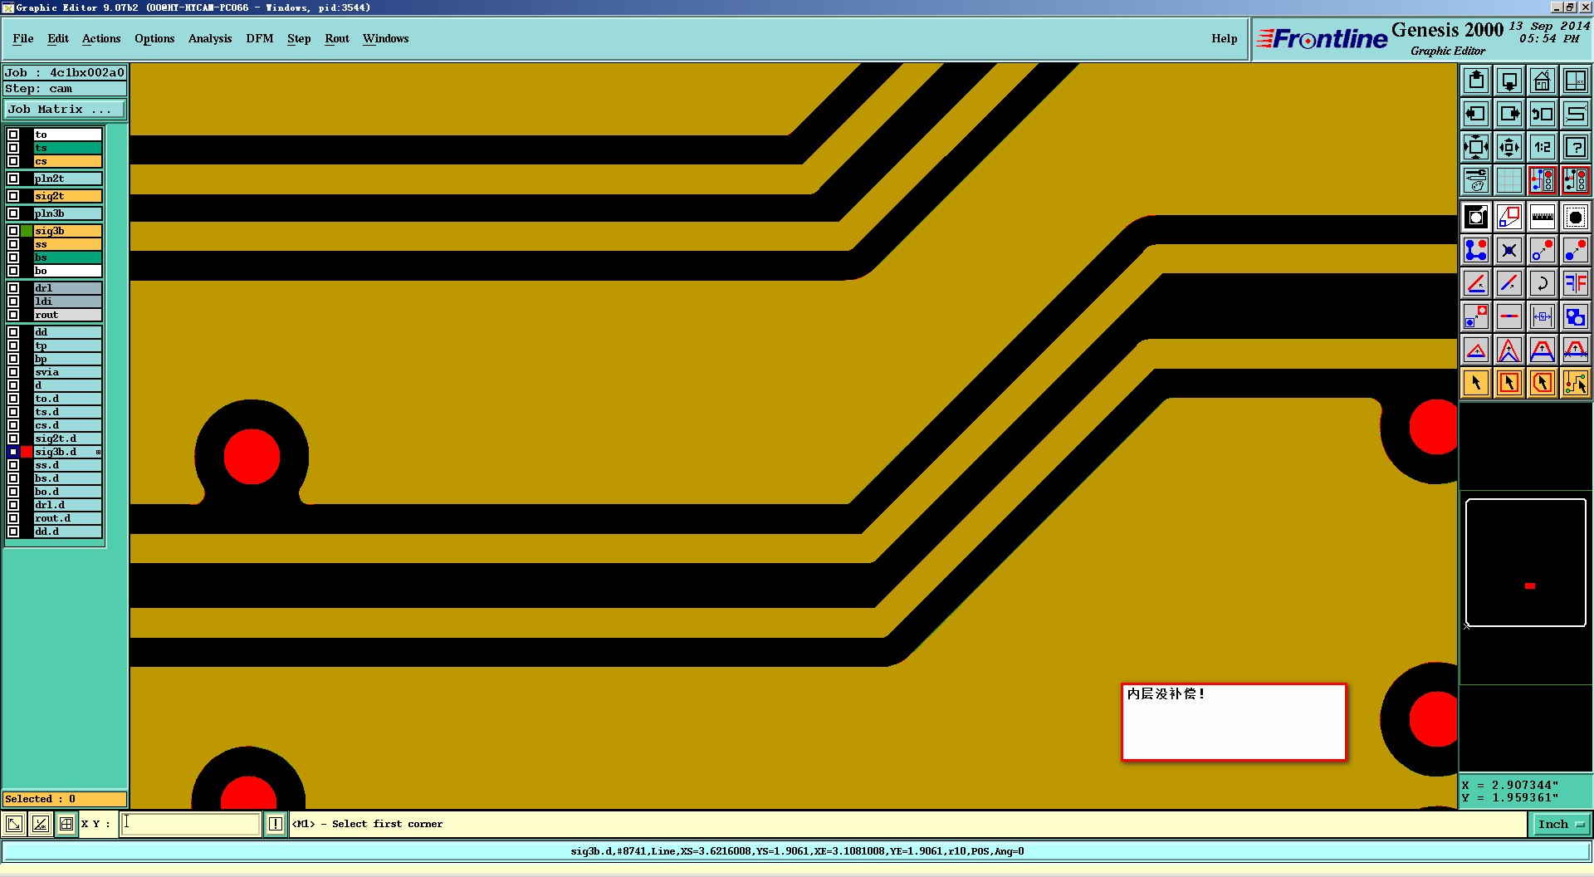This screenshot has width=1594, height=877.
Task: Click the exclamation mark icon in the coordinate bar
Action: [x=276, y=824]
